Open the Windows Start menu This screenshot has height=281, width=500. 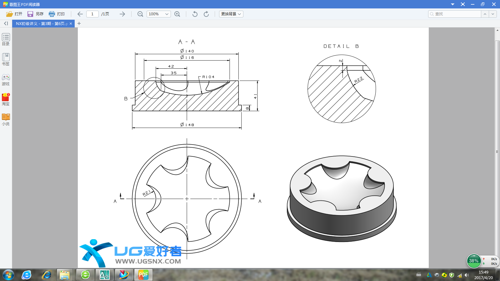pos(8,275)
